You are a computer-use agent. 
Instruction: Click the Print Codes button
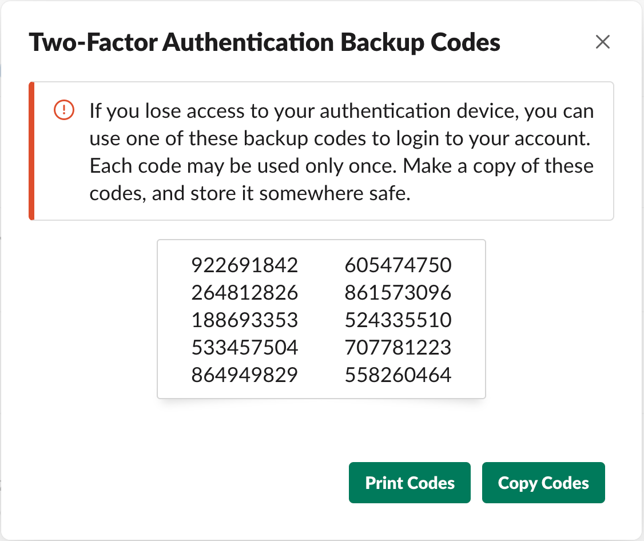[410, 483]
